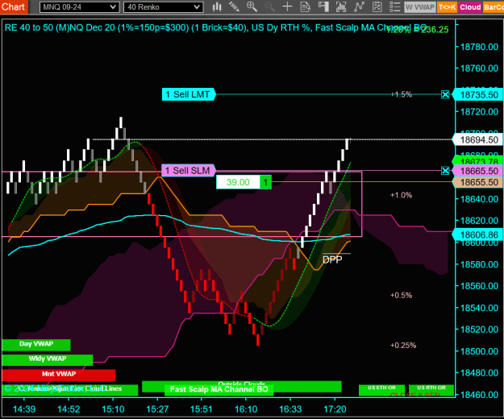Click the 39.00 position PnL marker
504x419 pixels.
[238, 182]
